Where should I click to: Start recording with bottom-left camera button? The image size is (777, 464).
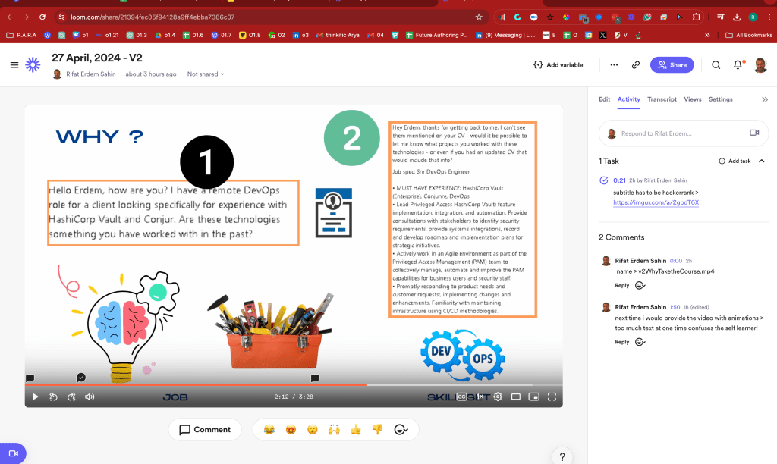click(x=13, y=453)
